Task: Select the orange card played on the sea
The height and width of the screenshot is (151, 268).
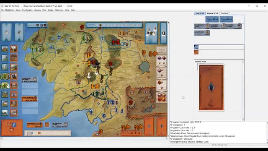Action: click(30, 99)
